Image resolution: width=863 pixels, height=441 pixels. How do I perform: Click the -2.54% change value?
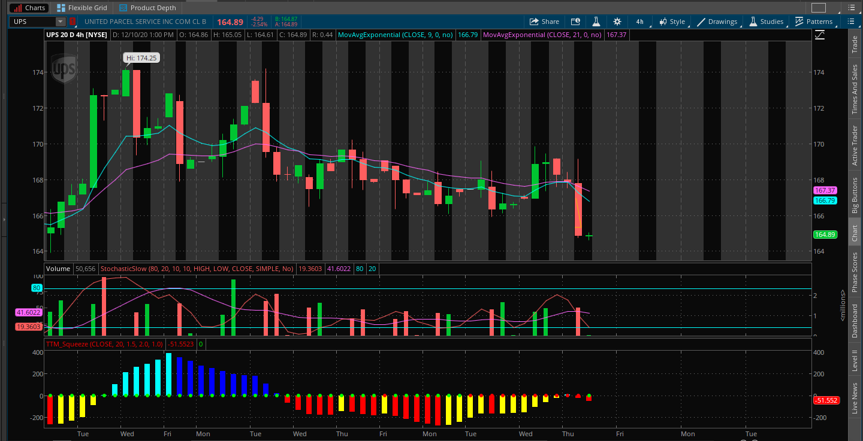click(259, 25)
